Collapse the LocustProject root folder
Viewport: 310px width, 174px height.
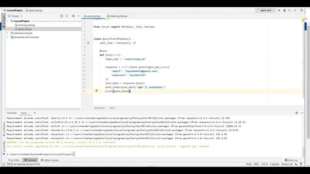click(x=8, y=21)
